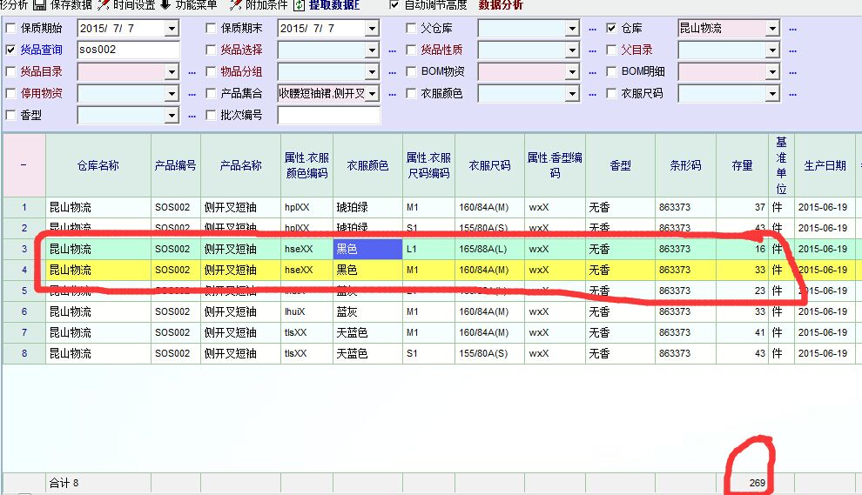Click the 存量 column header
The height and width of the screenshot is (495, 862).
pos(742,165)
